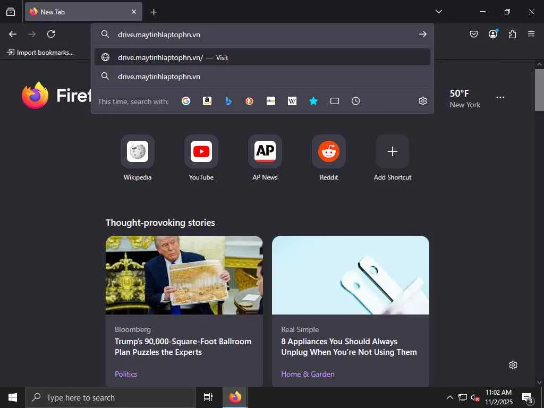Open search settings gear in dropdown
This screenshot has width=544, height=408.
422,101
